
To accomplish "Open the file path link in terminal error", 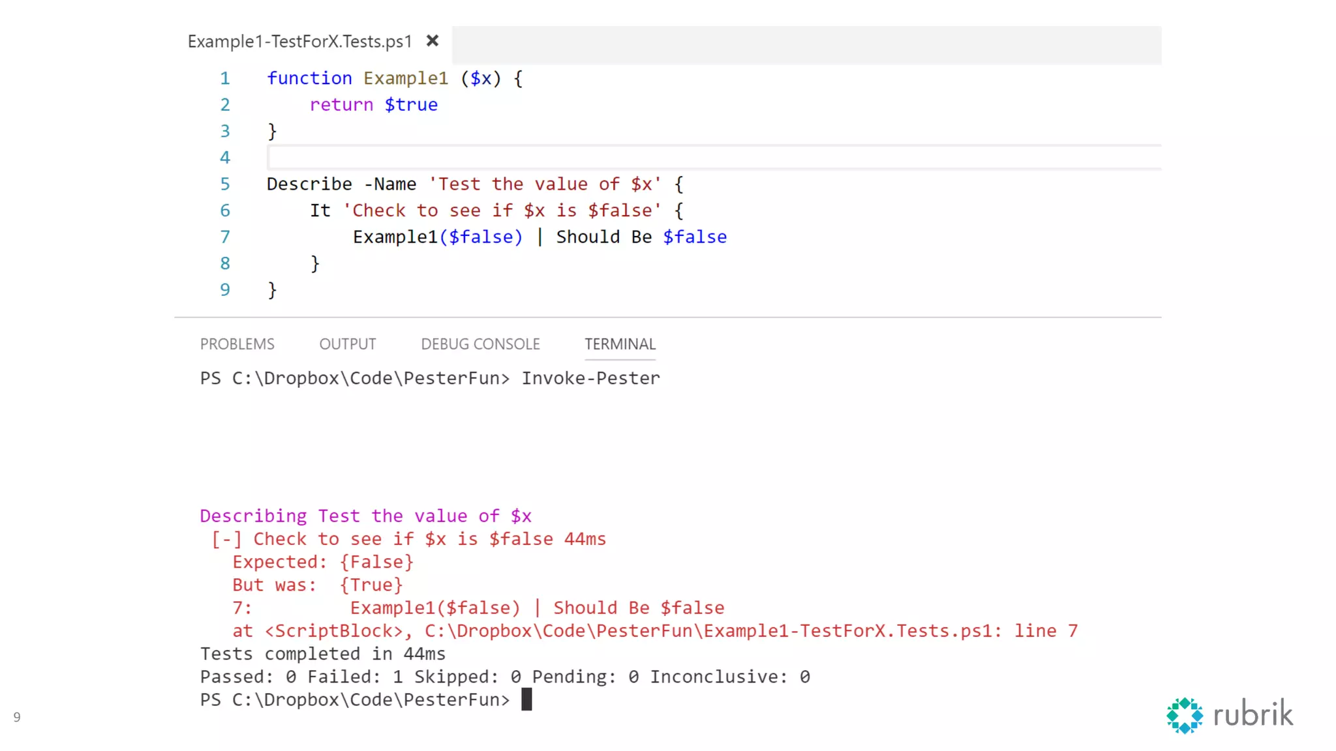I will (x=711, y=631).
